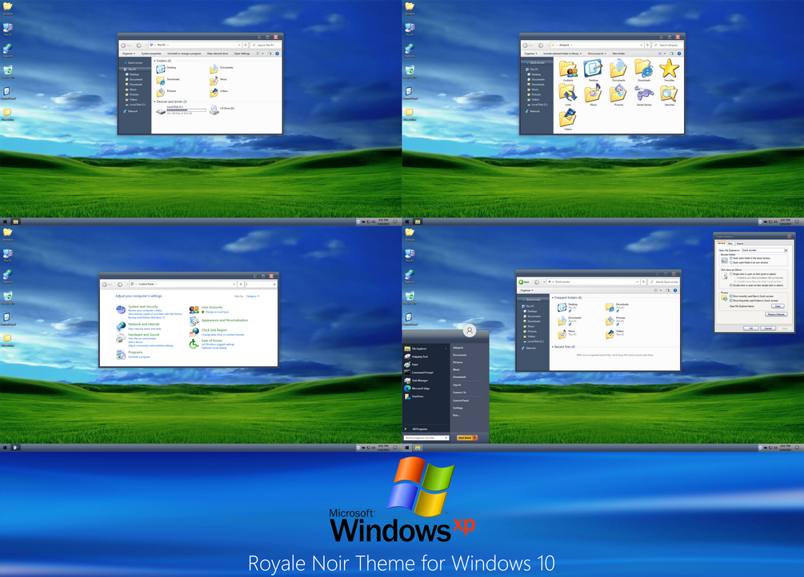804x577 pixels.
Task: Click Uninstall a program link
Action: pyautogui.click(x=139, y=356)
